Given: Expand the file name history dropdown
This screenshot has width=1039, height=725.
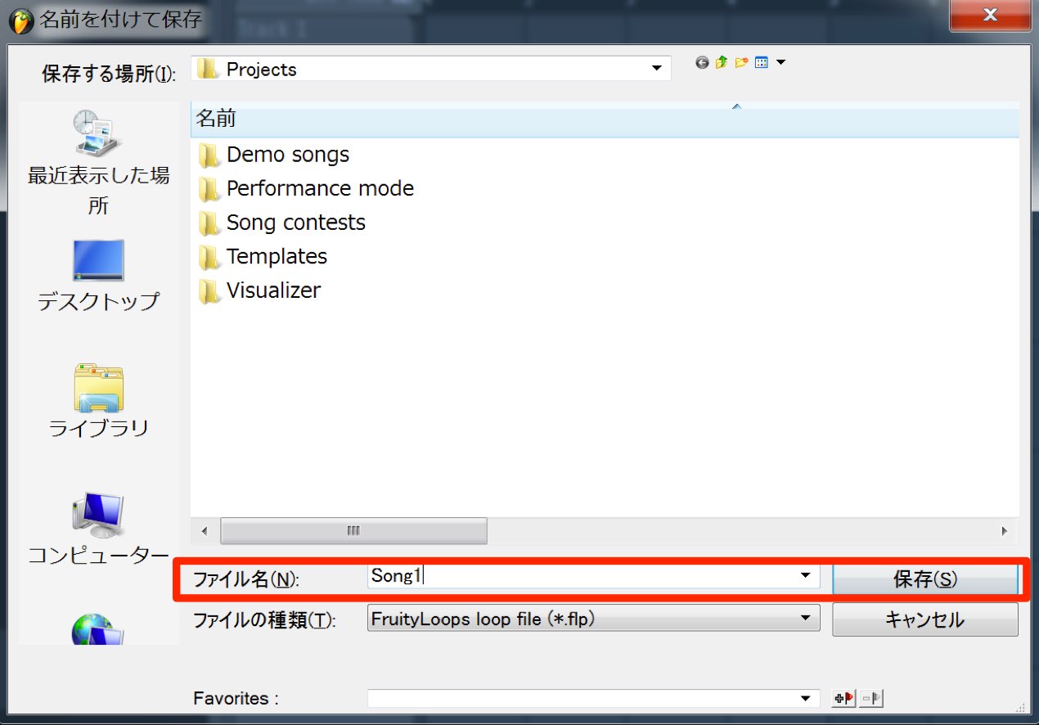Looking at the screenshot, I should click(x=806, y=576).
